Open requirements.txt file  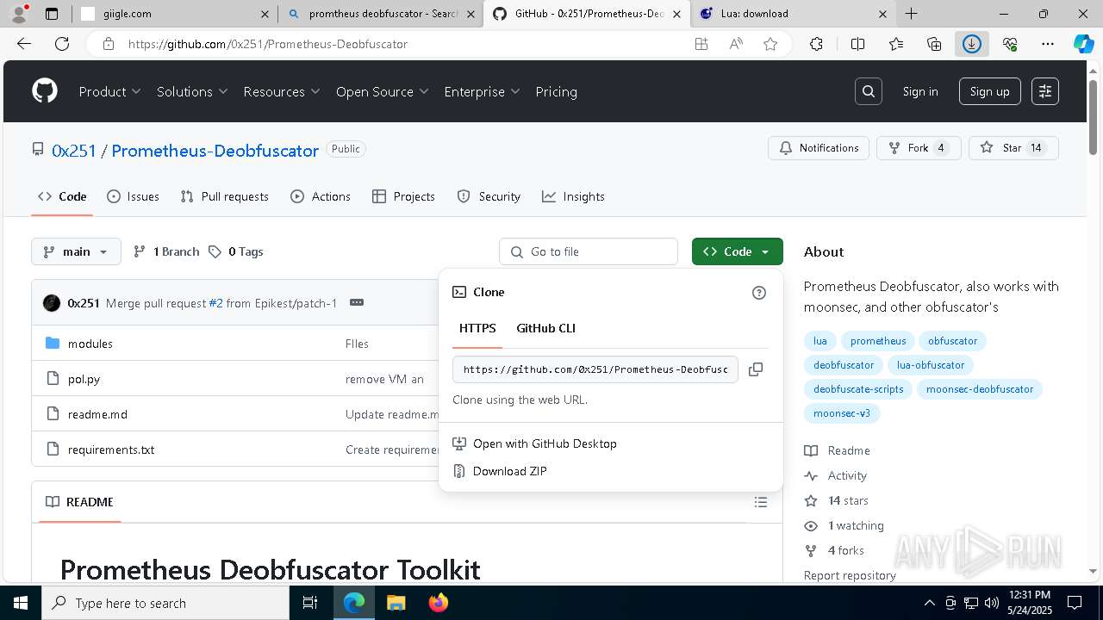point(111,449)
